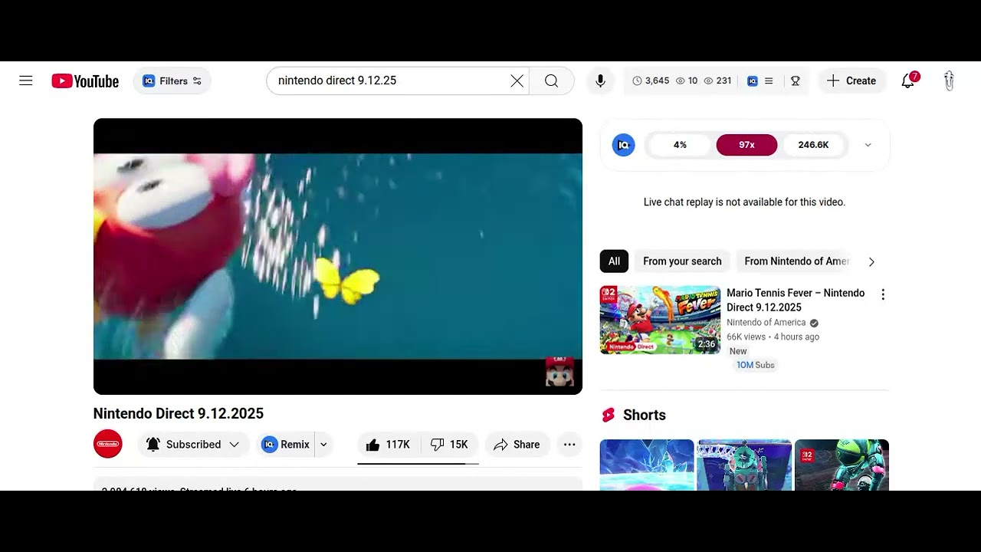
Task: Like the video with 117K likes
Action: pyautogui.click(x=389, y=445)
